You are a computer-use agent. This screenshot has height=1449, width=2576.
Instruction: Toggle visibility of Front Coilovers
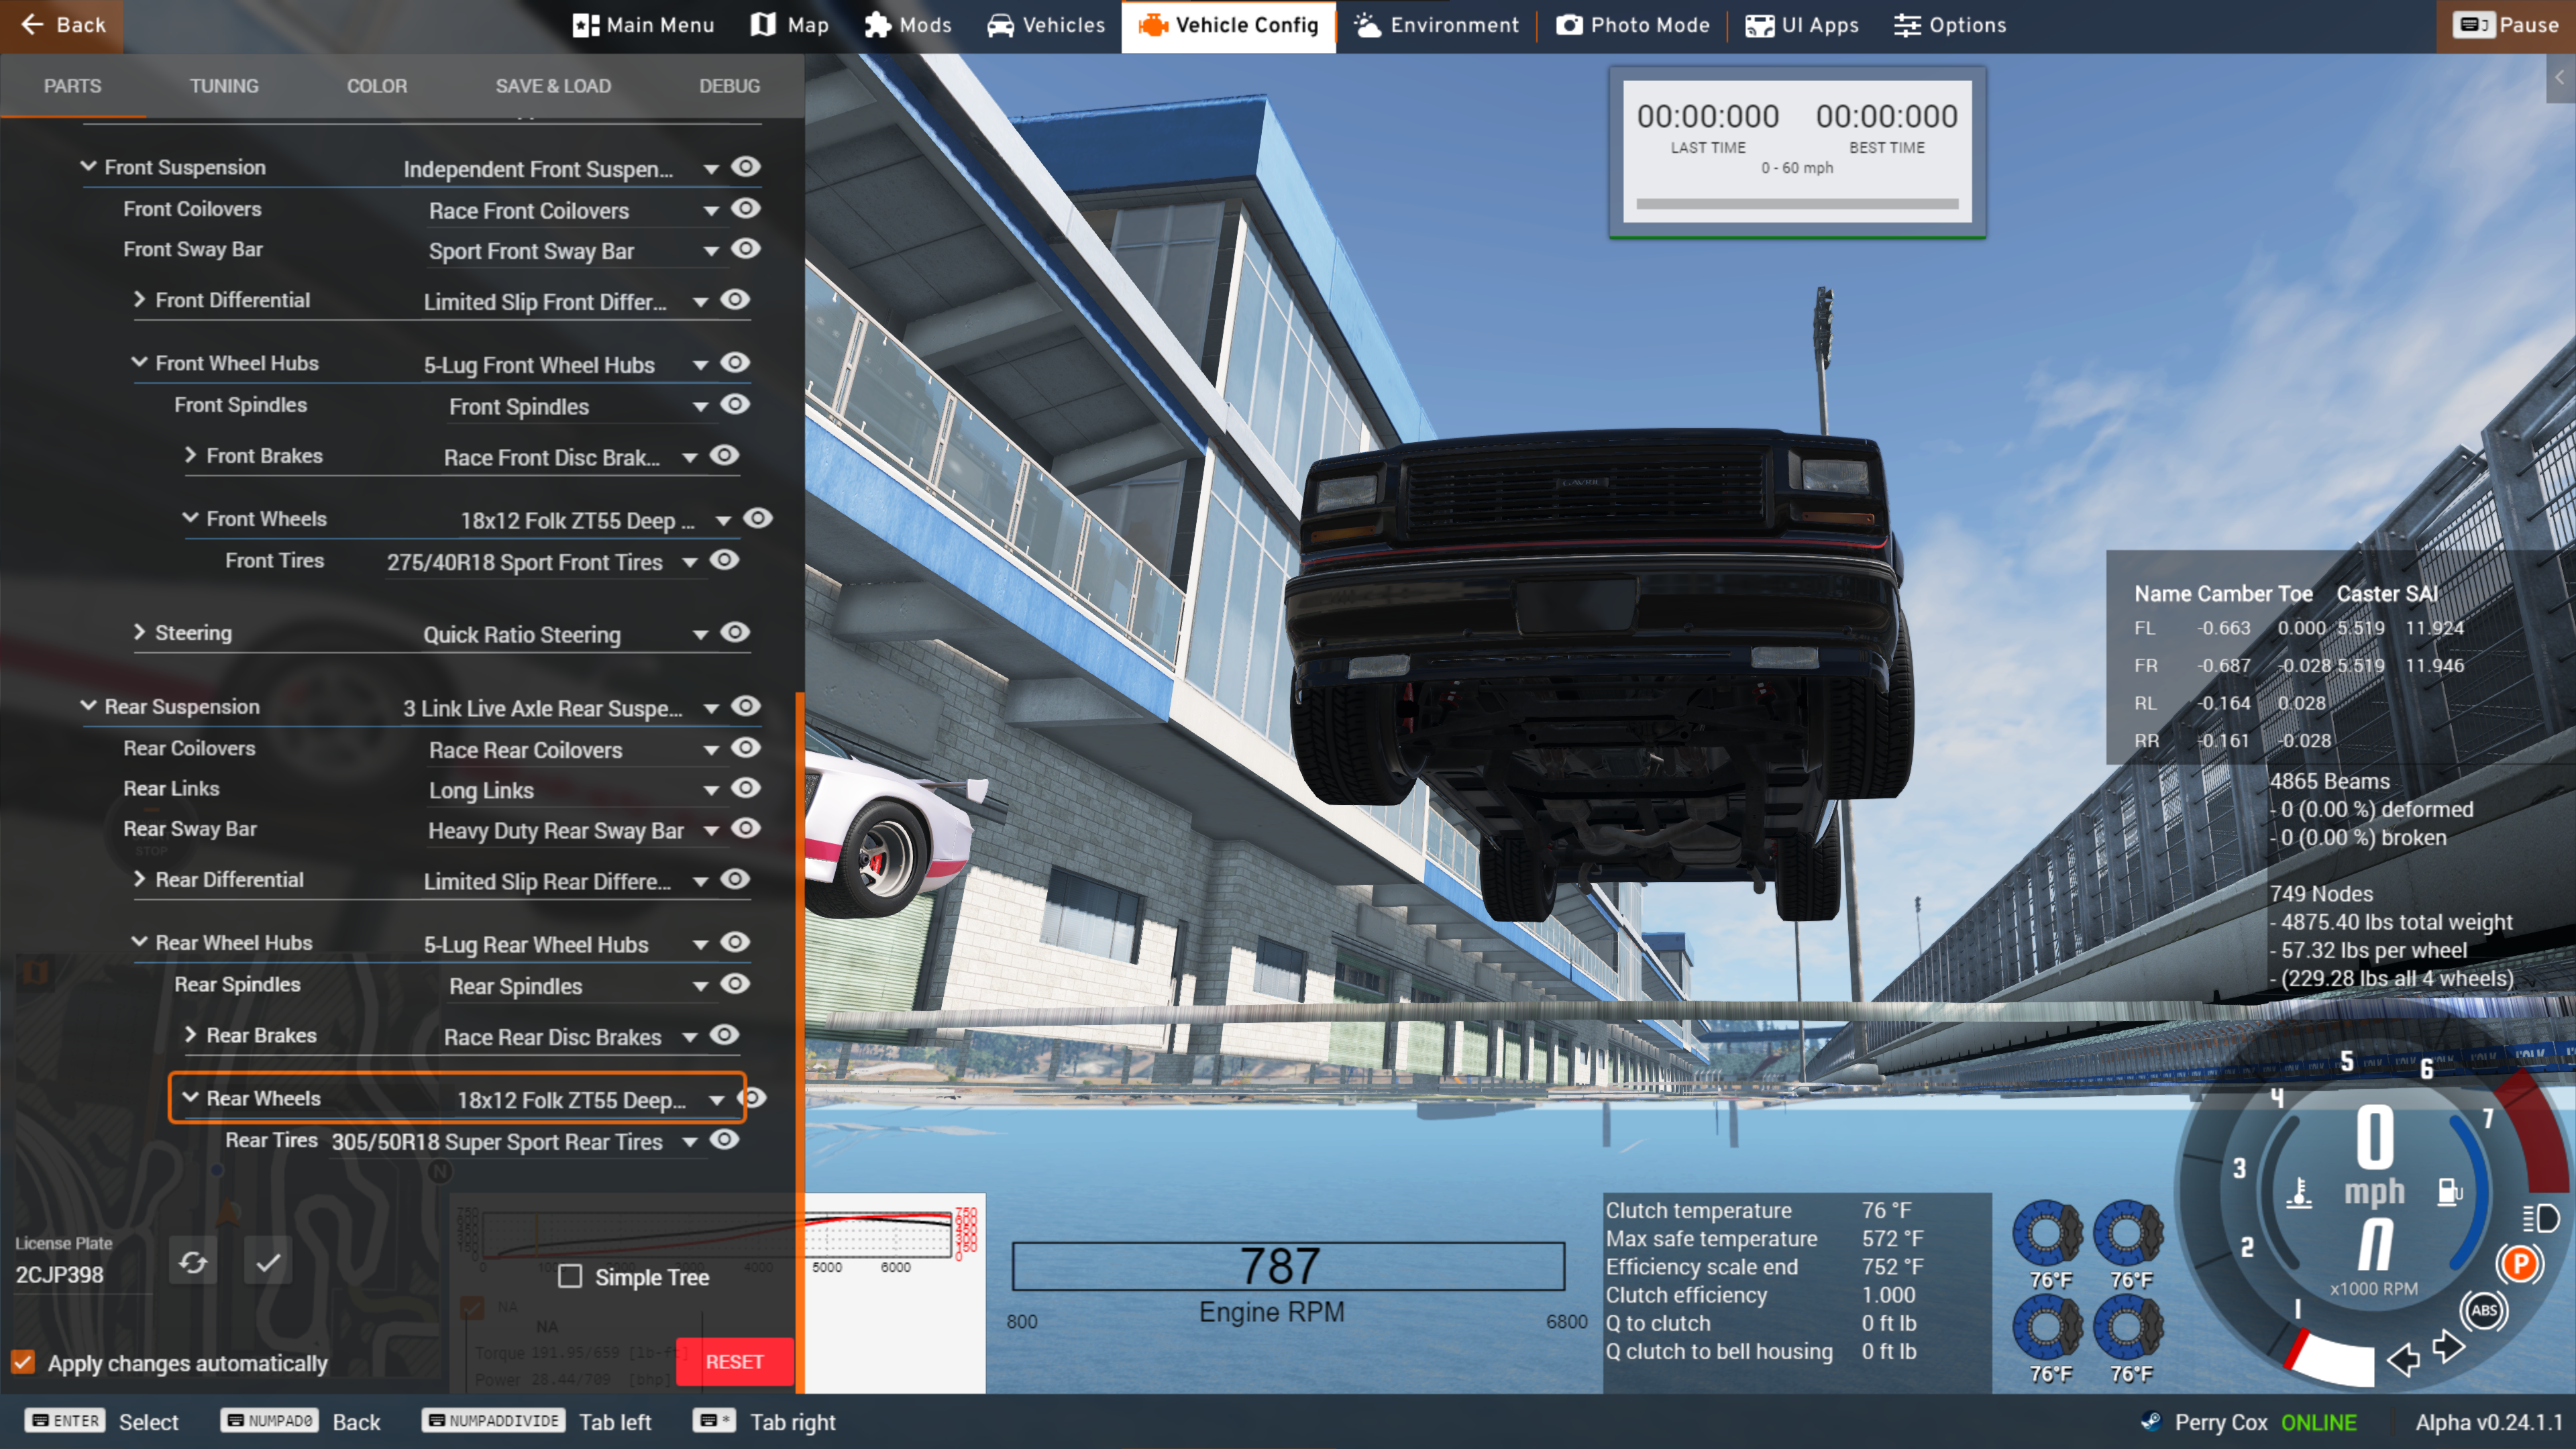(746, 208)
